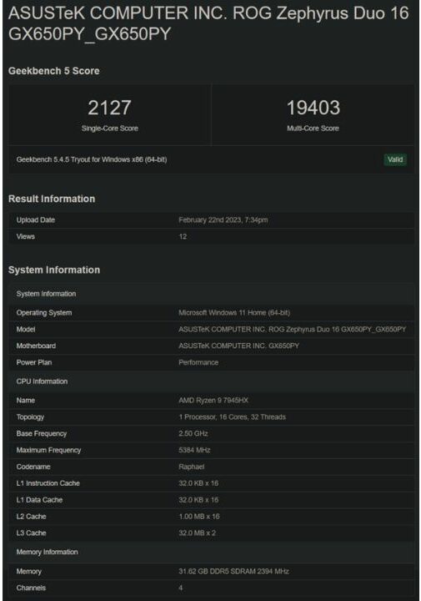Select the upload date February 22nd 2023, 7:34pm
The width and height of the screenshot is (421, 601).
[x=223, y=220]
